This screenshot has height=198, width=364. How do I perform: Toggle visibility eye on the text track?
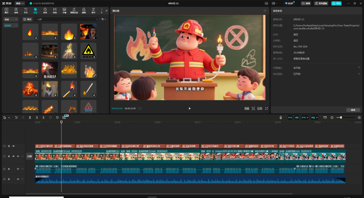pos(13,146)
